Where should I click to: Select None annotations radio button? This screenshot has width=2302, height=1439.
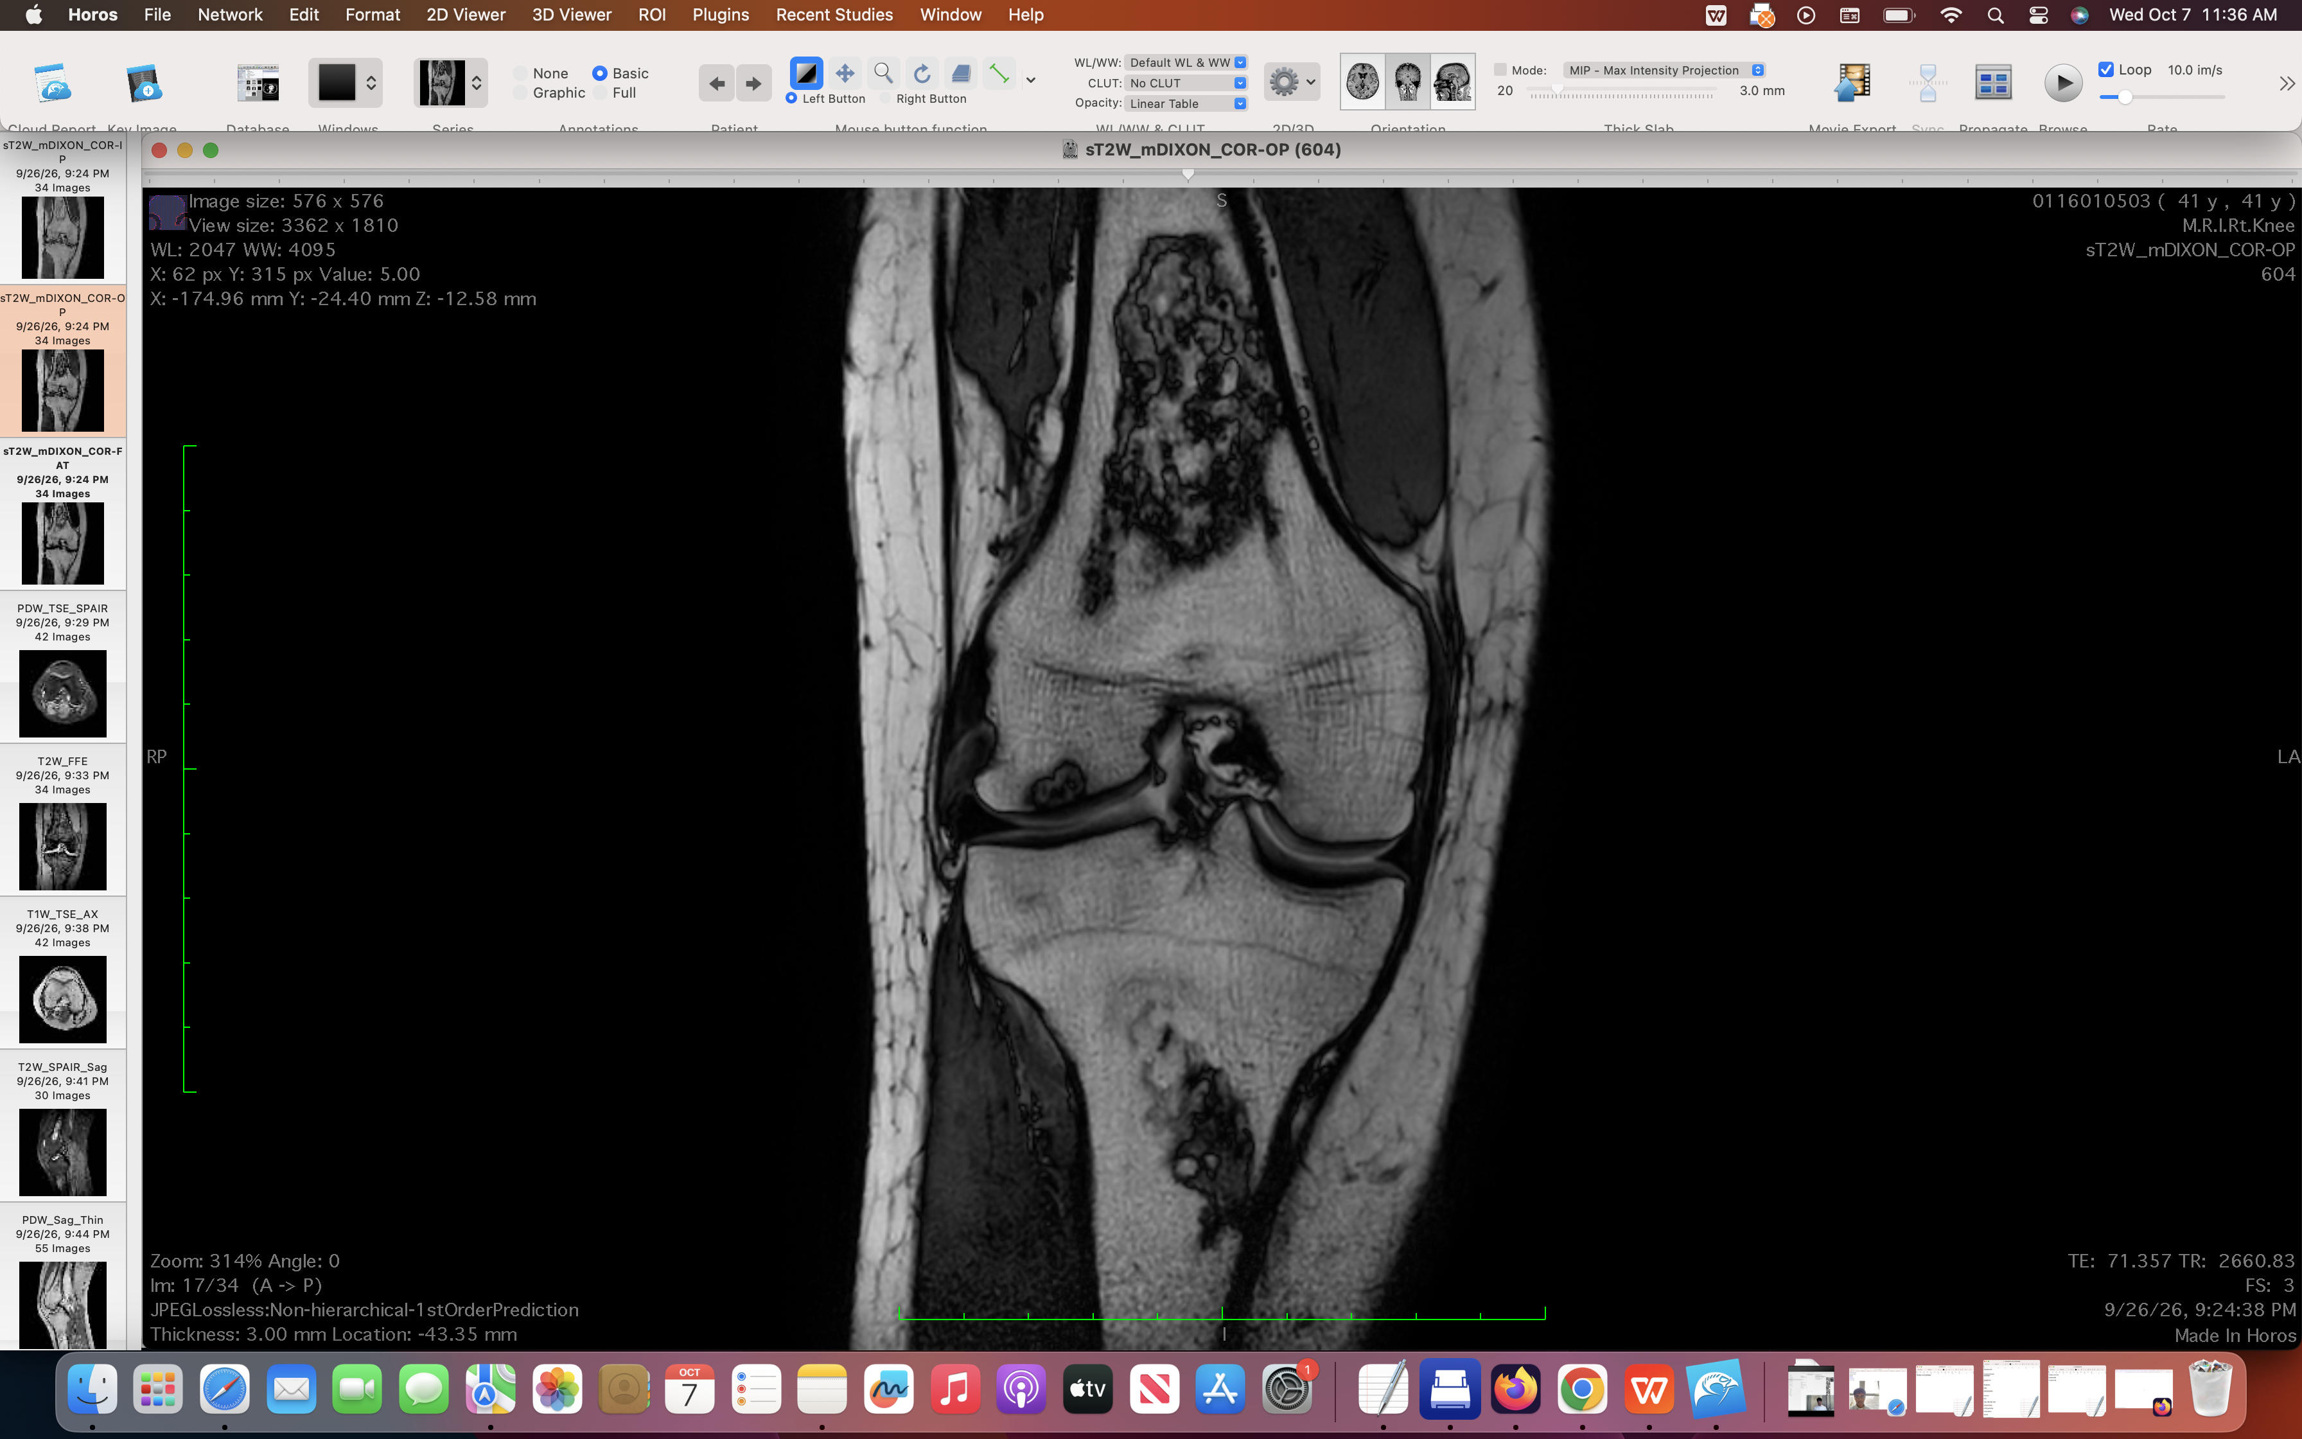pos(522,73)
